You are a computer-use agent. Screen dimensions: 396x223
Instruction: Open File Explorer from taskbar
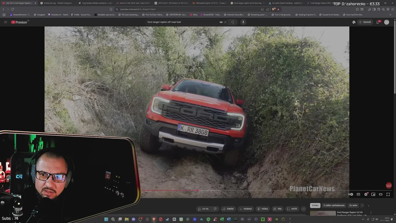pos(127,219)
